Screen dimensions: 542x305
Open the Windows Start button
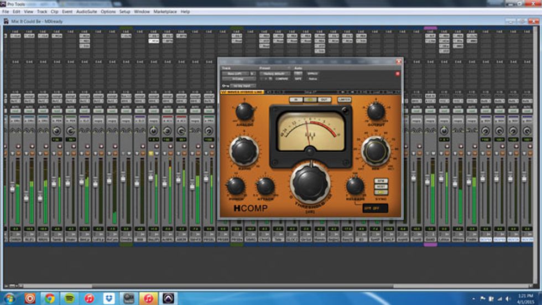tap(9, 298)
